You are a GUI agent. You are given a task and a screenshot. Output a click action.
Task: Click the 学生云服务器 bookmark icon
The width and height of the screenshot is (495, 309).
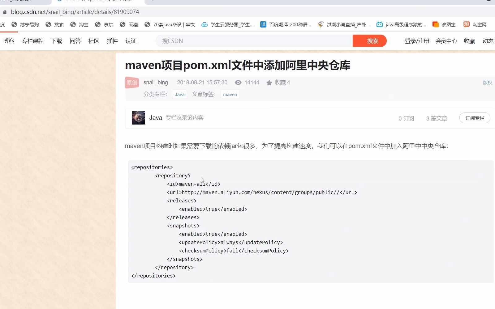tap(204, 24)
